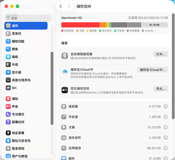Click the info icon for 音乐创作 row
The height and width of the screenshot is (160, 175).
click(165, 138)
